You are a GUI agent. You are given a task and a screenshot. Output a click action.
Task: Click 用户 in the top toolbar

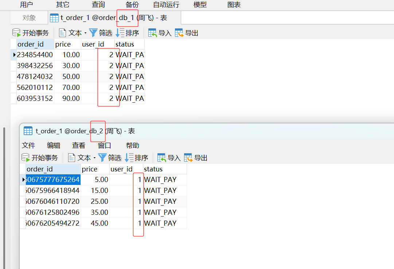pyautogui.click(x=26, y=4)
